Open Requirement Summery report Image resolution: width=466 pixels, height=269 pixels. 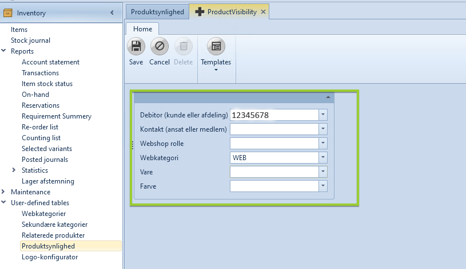(57, 116)
